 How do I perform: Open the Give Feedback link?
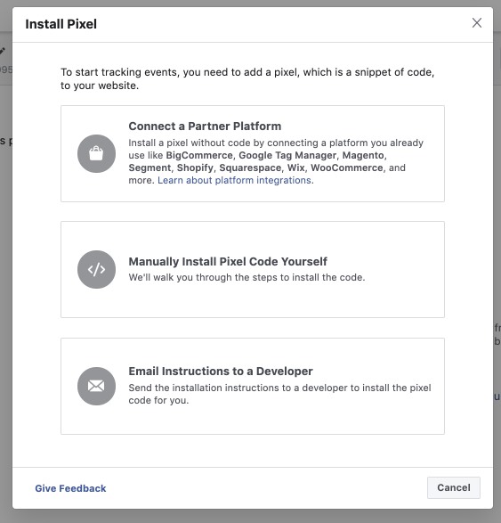tap(70, 488)
